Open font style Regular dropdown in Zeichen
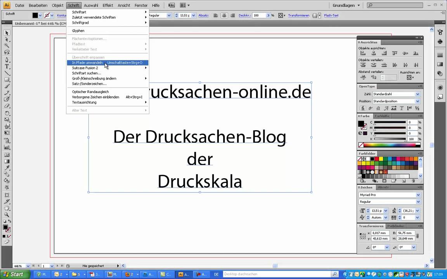 (418, 202)
